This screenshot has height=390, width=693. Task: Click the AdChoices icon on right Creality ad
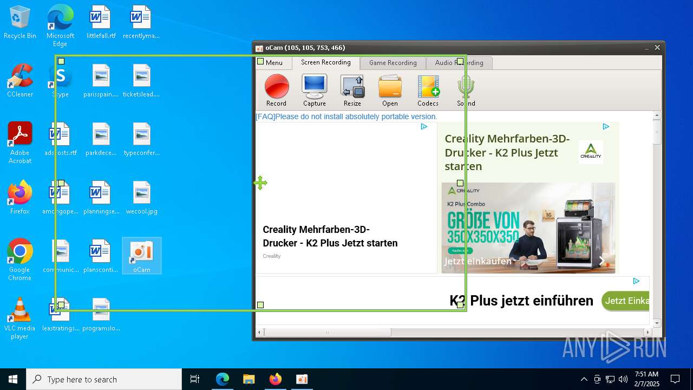click(606, 127)
